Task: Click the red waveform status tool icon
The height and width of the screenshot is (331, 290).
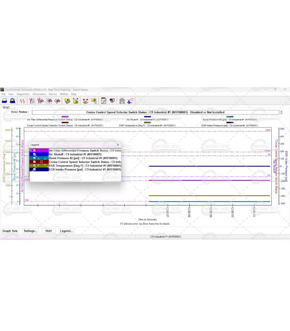Action: [x=22, y=101]
